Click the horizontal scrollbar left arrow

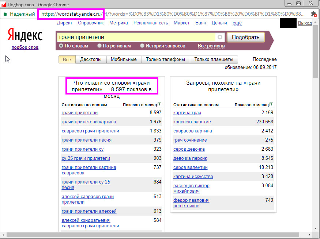3,235
